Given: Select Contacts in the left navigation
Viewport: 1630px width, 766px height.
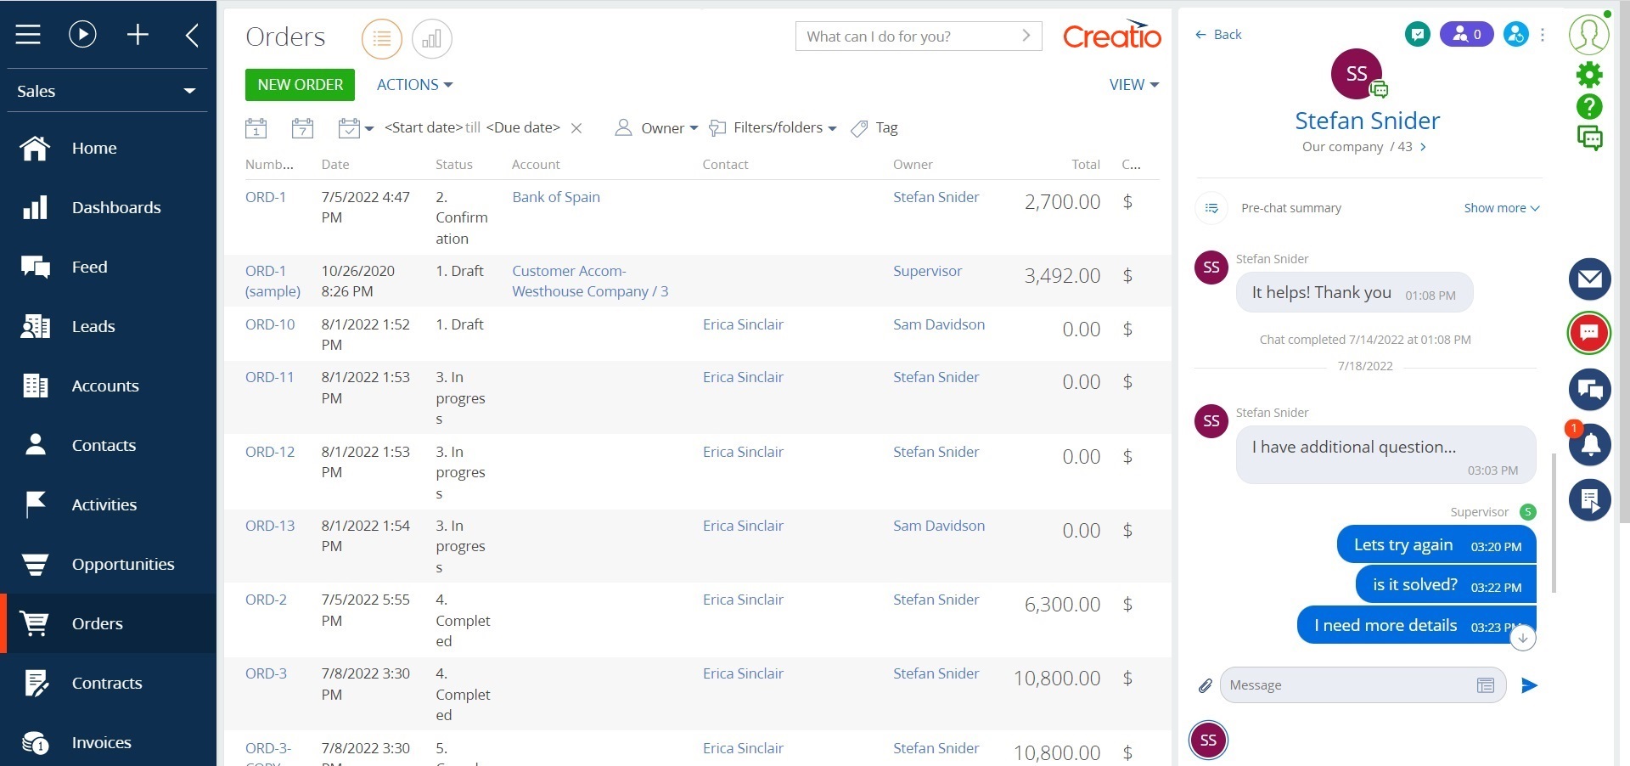Looking at the screenshot, I should pos(104,445).
